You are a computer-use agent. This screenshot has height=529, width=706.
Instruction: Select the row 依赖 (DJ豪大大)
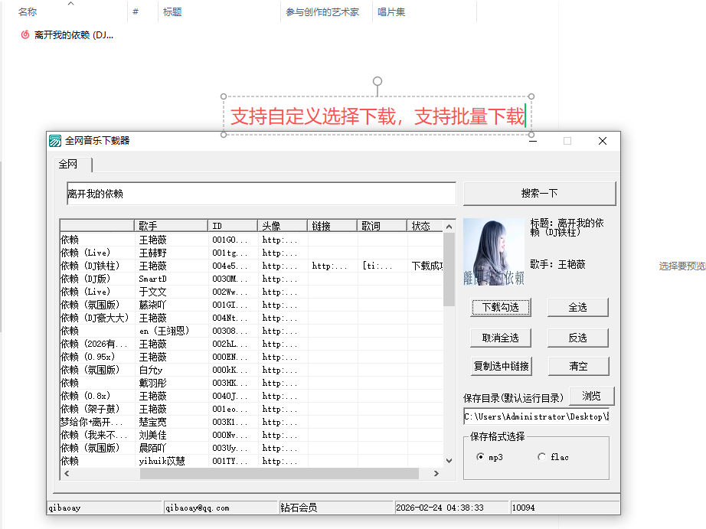252,318
